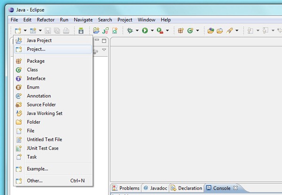
Task: Choose Other... Ctrl+N menu entry
Action: 53,180
